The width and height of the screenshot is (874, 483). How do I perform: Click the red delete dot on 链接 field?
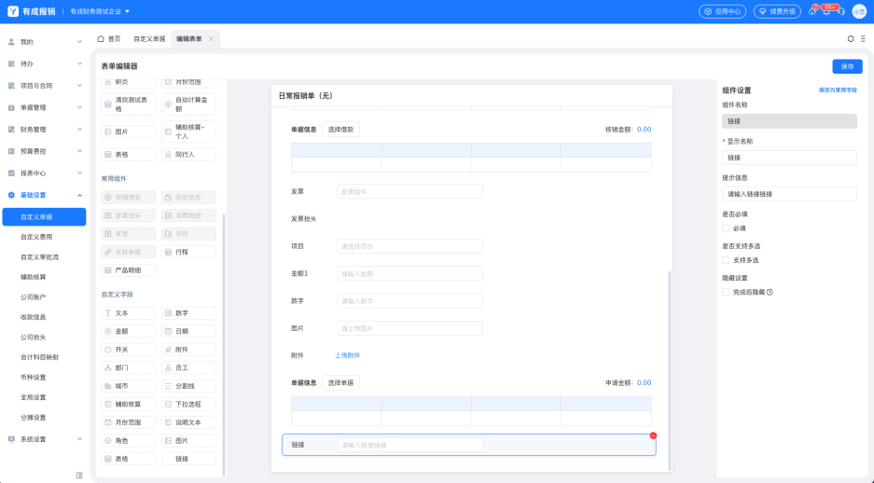coord(653,435)
